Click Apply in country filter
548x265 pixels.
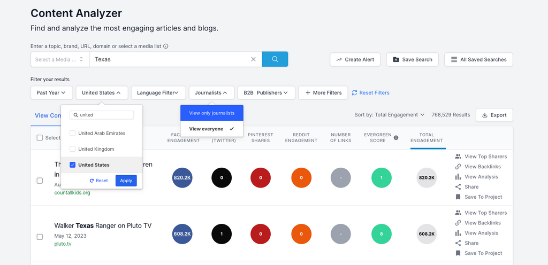pos(126,181)
